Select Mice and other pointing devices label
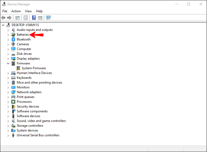Image resolution: width=207 pixels, height=152 pixels. tap(39, 83)
